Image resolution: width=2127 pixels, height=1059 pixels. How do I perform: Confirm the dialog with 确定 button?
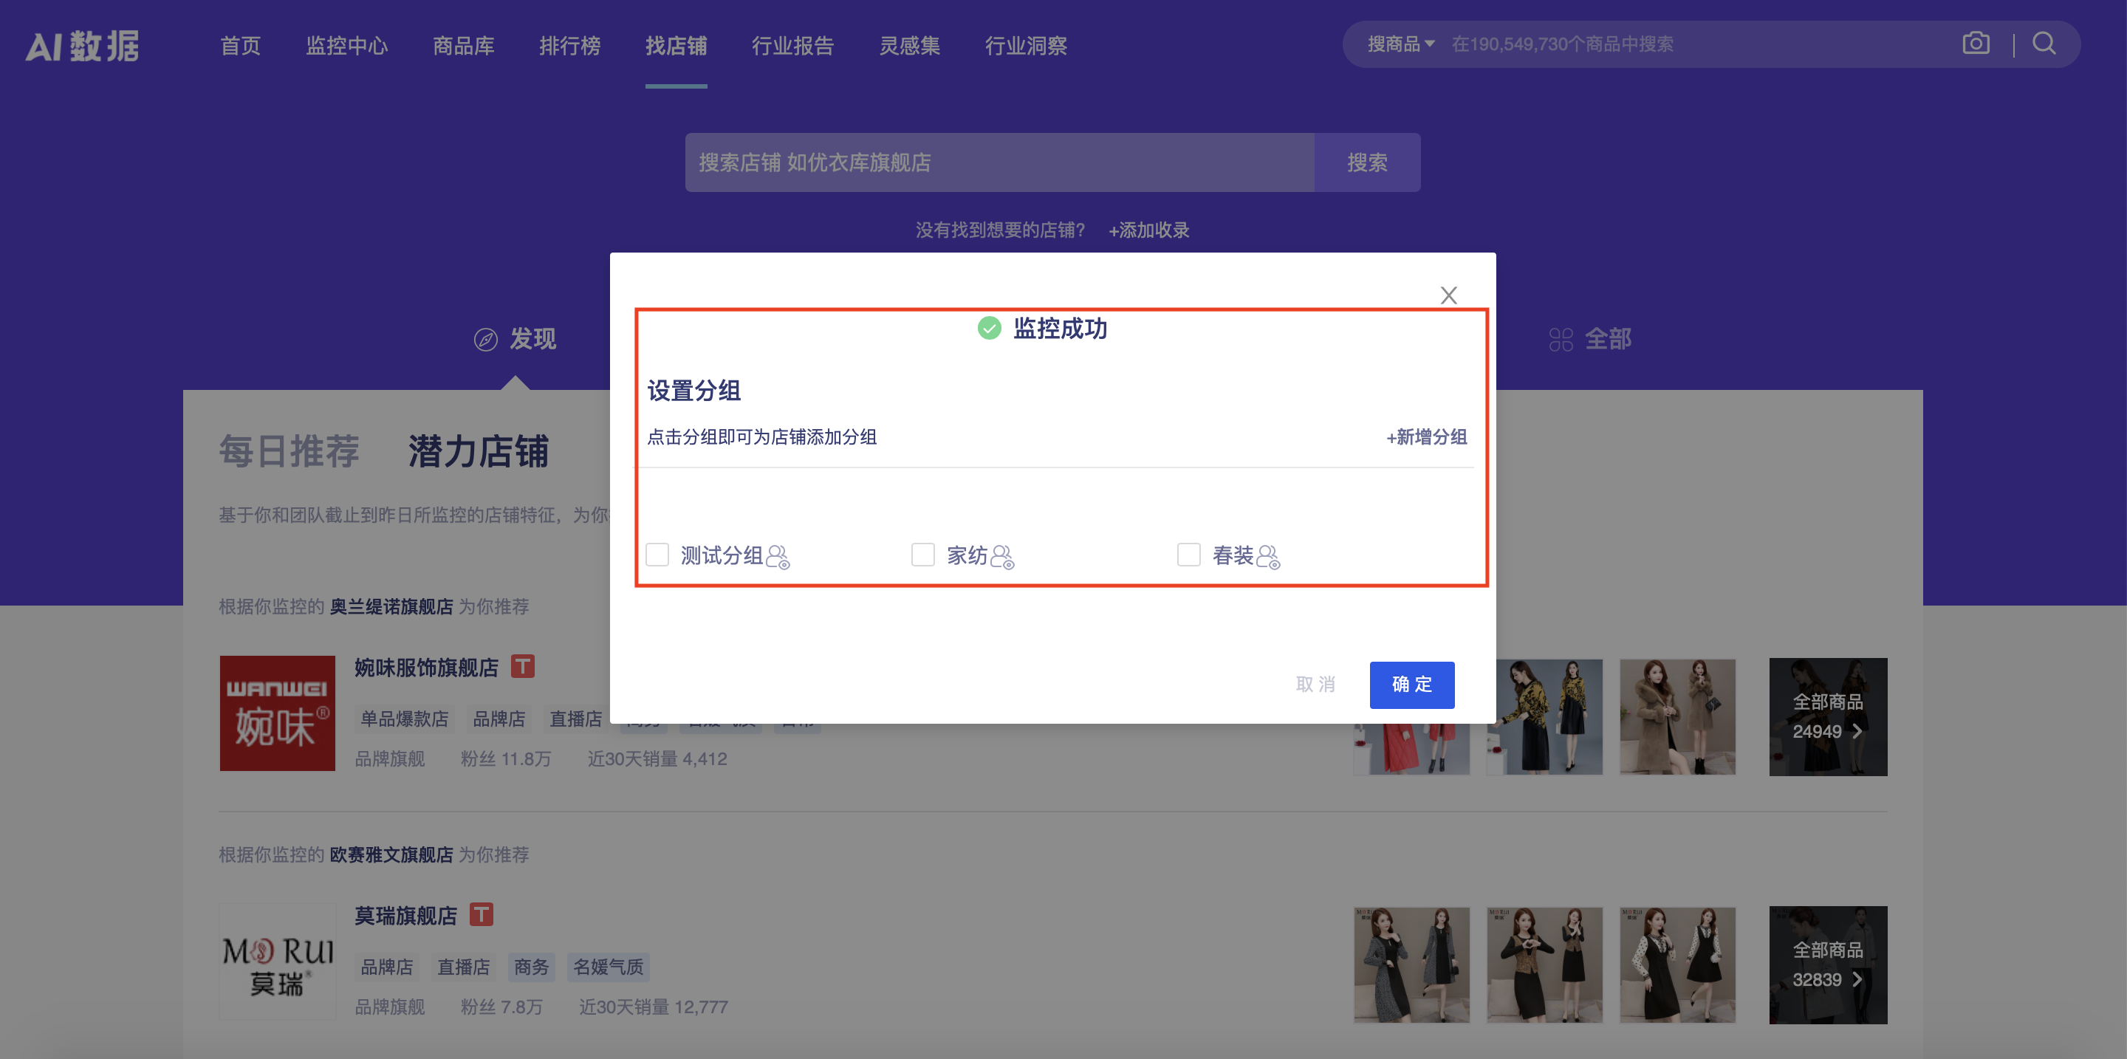click(x=1411, y=685)
